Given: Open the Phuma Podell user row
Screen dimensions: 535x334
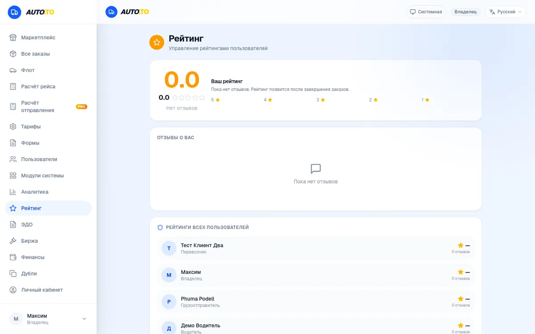Looking at the screenshot, I should (316, 302).
